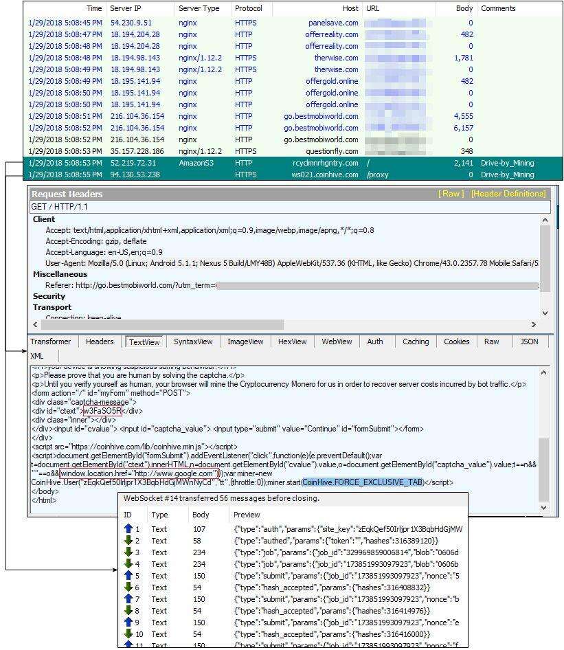Image resolution: width=564 pixels, height=650 pixels.
Task: Click the sent arrow icon for WebSocket message 5
Action: coord(128,575)
